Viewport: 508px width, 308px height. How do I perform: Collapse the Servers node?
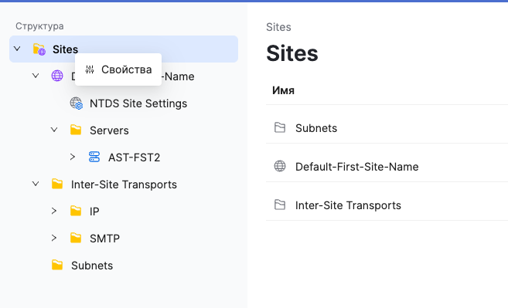[x=54, y=130]
